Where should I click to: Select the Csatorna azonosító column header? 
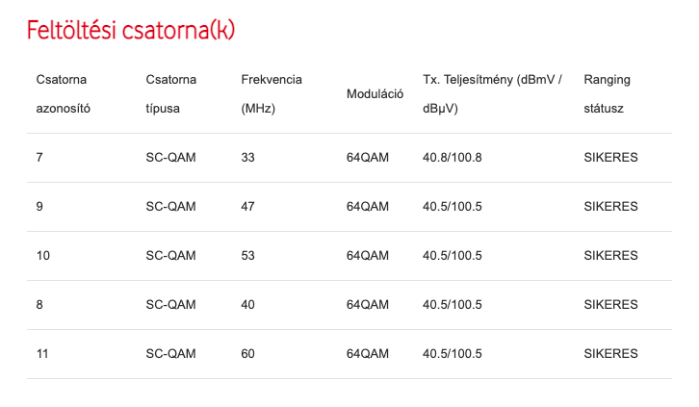click(x=64, y=94)
